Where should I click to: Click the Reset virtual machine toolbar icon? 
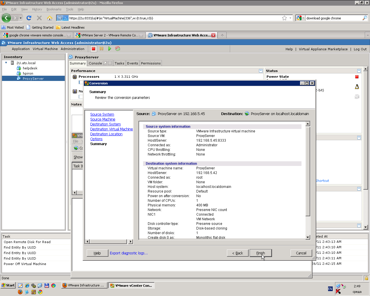pyautogui.click(x=118, y=49)
